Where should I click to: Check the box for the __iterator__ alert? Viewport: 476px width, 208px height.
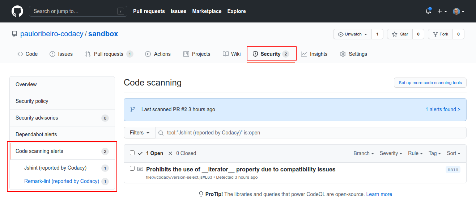click(x=132, y=169)
